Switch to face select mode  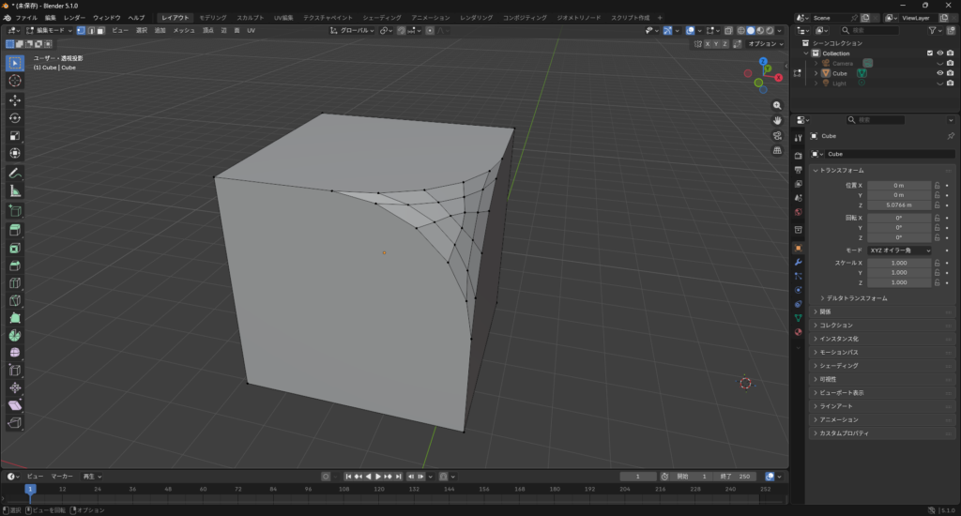click(x=100, y=30)
